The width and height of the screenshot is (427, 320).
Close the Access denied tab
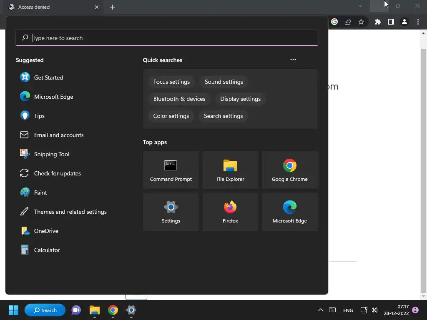pyautogui.click(x=97, y=7)
